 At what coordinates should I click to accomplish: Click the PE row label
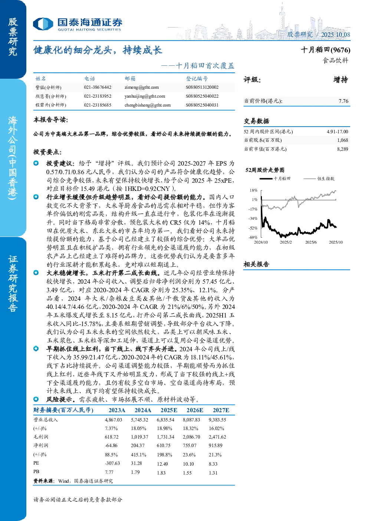click(x=36, y=463)
